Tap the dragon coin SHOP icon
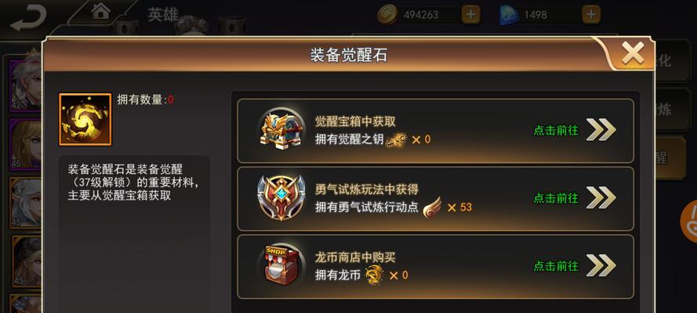 (281, 264)
